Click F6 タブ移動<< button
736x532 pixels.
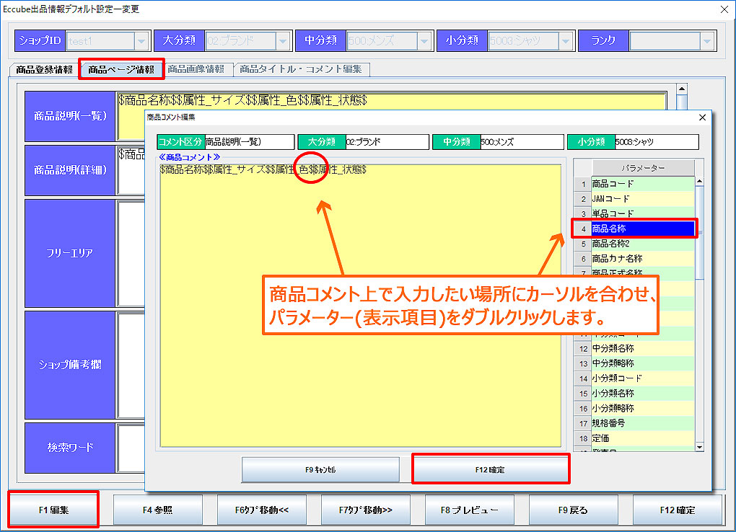point(261,510)
